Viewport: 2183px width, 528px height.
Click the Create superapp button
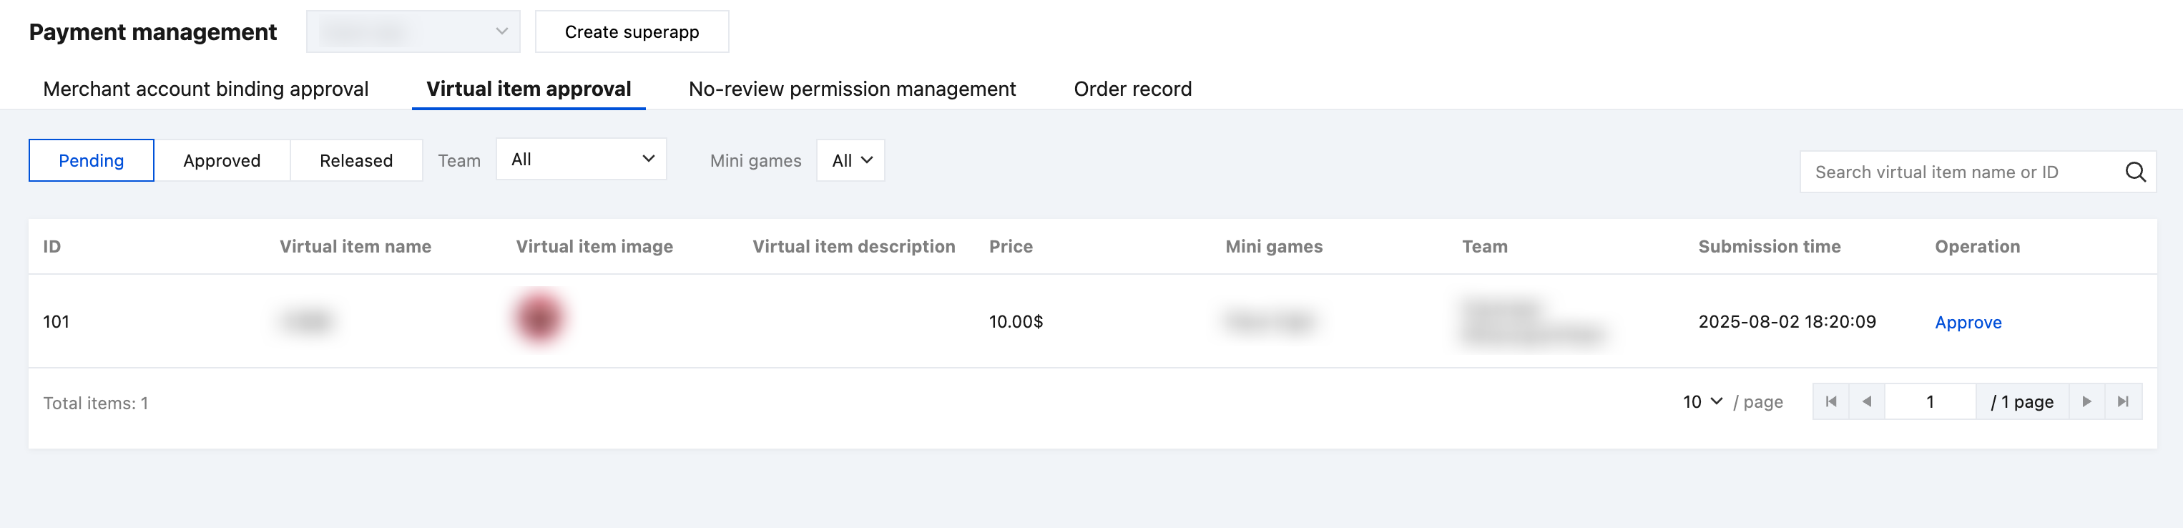(x=632, y=31)
